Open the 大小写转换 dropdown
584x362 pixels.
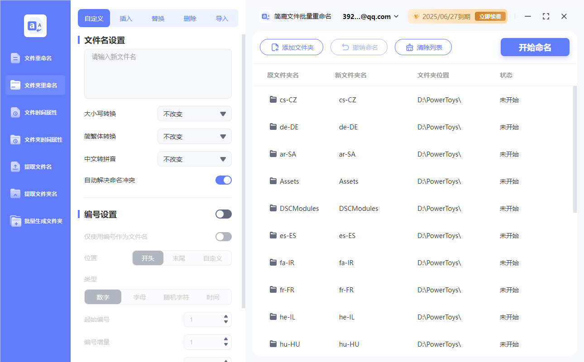click(x=195, y=114)
